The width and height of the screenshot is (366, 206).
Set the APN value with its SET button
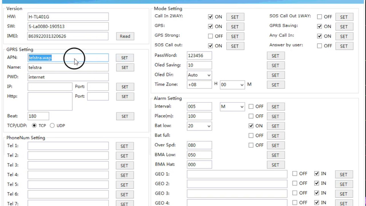click(125, 58)
